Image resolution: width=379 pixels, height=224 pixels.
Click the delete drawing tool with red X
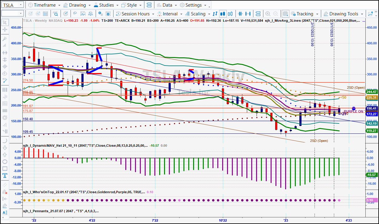coord(5,192)
